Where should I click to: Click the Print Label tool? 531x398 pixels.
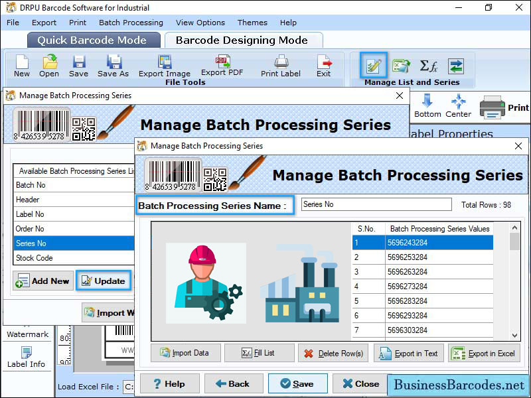click(x=281, y=66)
